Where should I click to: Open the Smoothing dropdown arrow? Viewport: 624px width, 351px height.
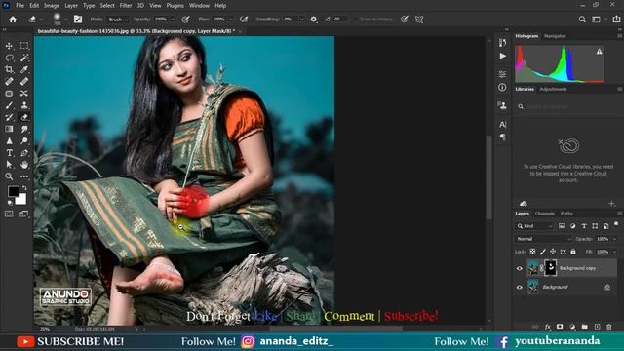click(x=301, y=19)
